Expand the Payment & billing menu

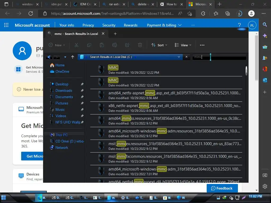pyautogui.click(x=164, y=25)
